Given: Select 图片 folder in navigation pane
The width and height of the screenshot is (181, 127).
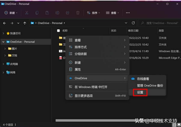Looking at the screenshot, I should pos(14,48).
